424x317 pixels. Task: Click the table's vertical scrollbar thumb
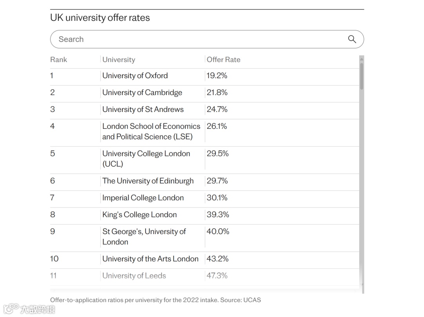pyautogui.click(x=362, y=77)
